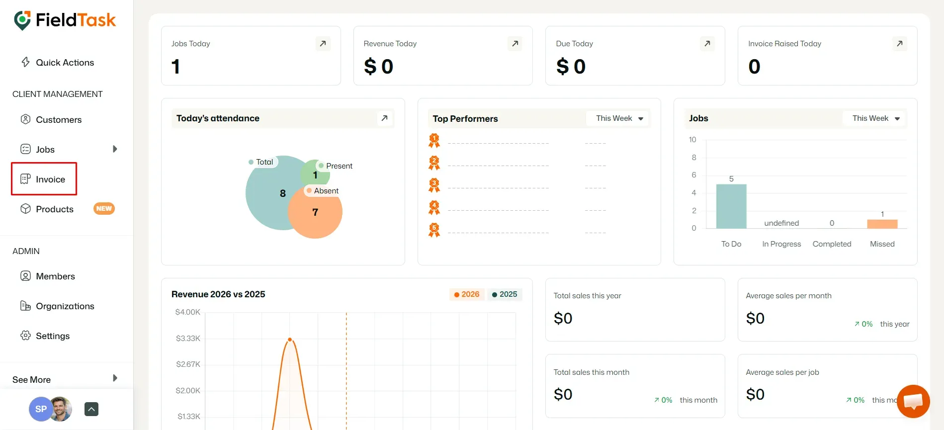Image resolution: width=944 pixels, height=430 pixels.
Task: Toggle the 2025 legend series
Action: (x=504, y=294)
